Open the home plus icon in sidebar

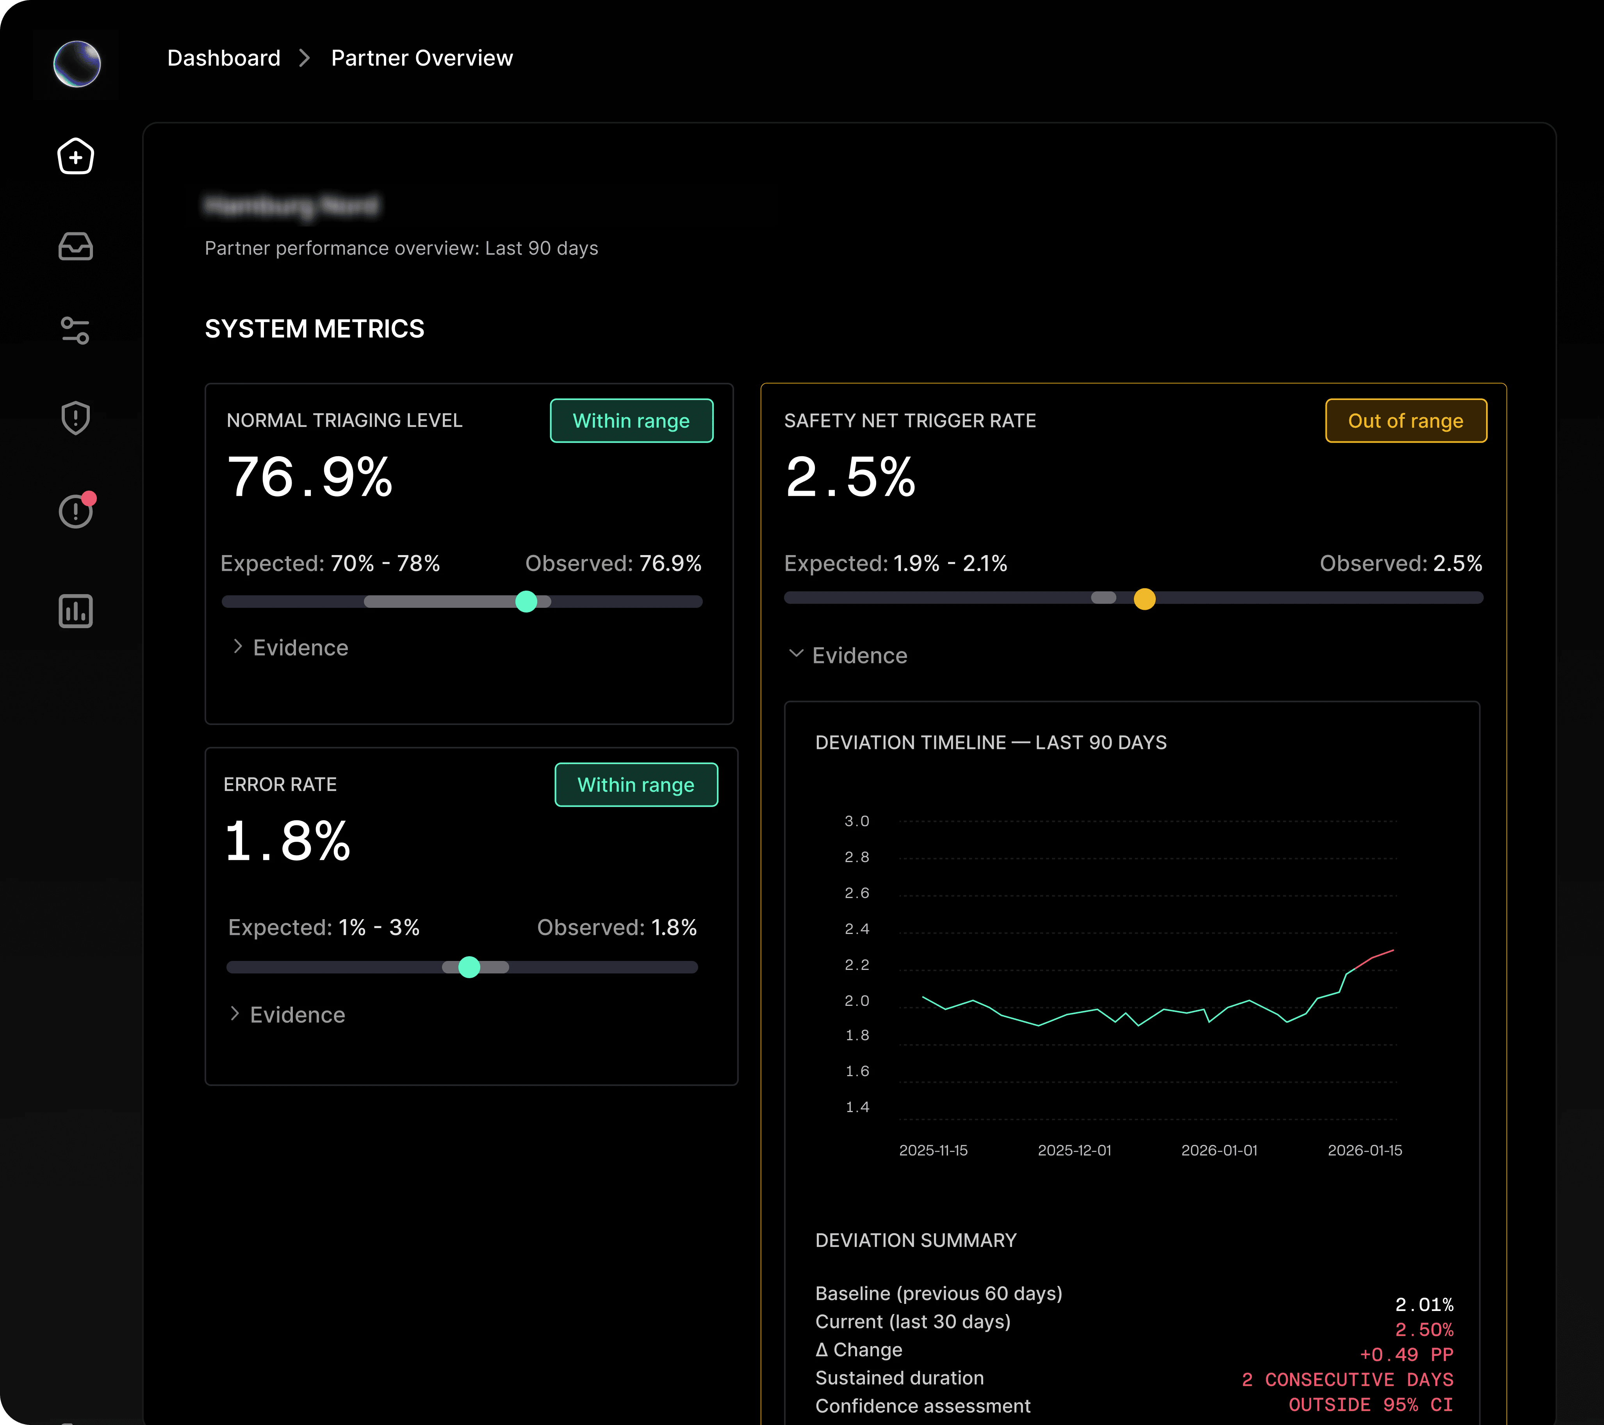coord(76,156)
